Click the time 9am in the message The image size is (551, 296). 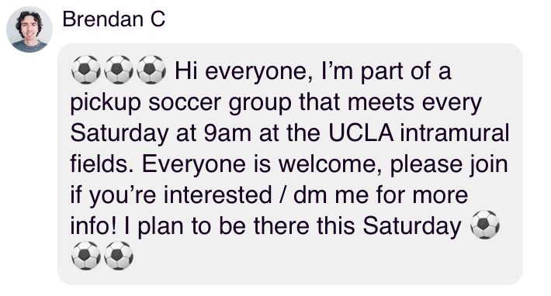[227, 133]
